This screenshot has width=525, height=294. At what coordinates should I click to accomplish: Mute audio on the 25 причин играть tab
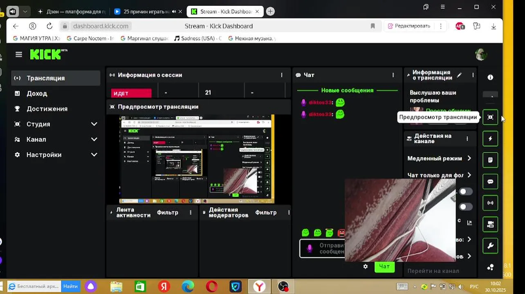coord(174,12)
